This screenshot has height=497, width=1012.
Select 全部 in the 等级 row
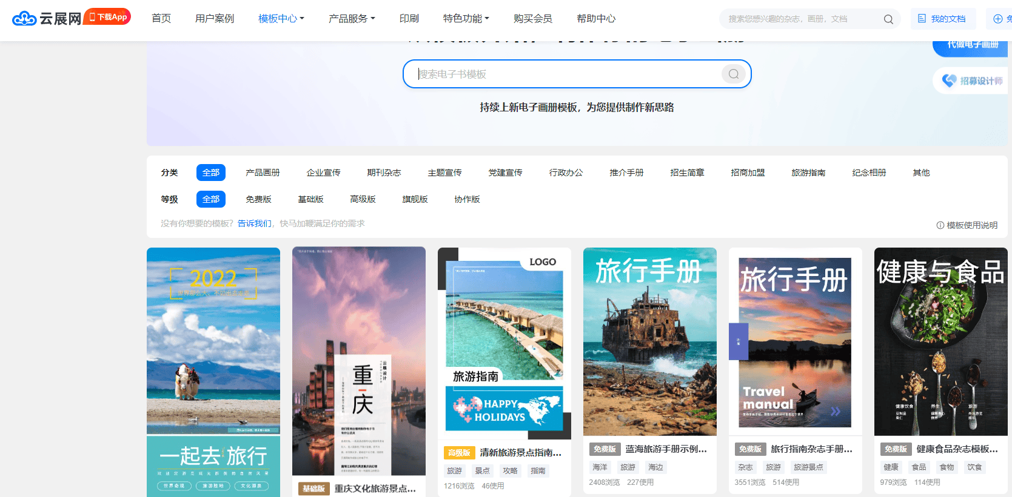pos(211,199)
